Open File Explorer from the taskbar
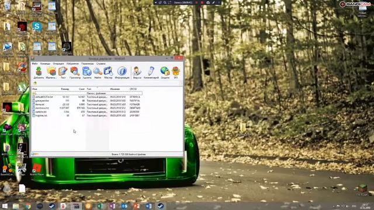The image size is (374, 210). [x=16, y=206]
